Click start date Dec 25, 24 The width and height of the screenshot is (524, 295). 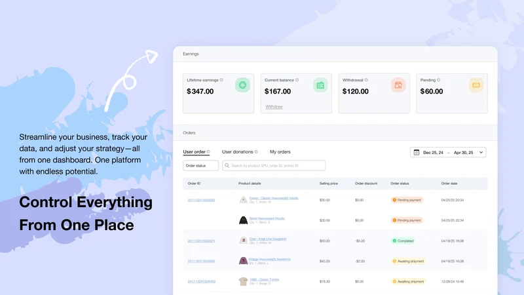tap(433, 153)
